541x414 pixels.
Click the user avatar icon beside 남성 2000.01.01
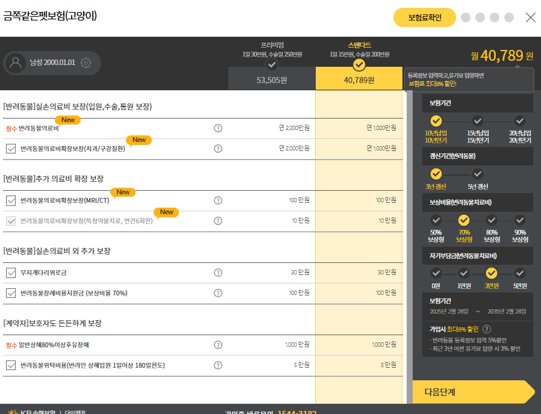pos(16,63)
